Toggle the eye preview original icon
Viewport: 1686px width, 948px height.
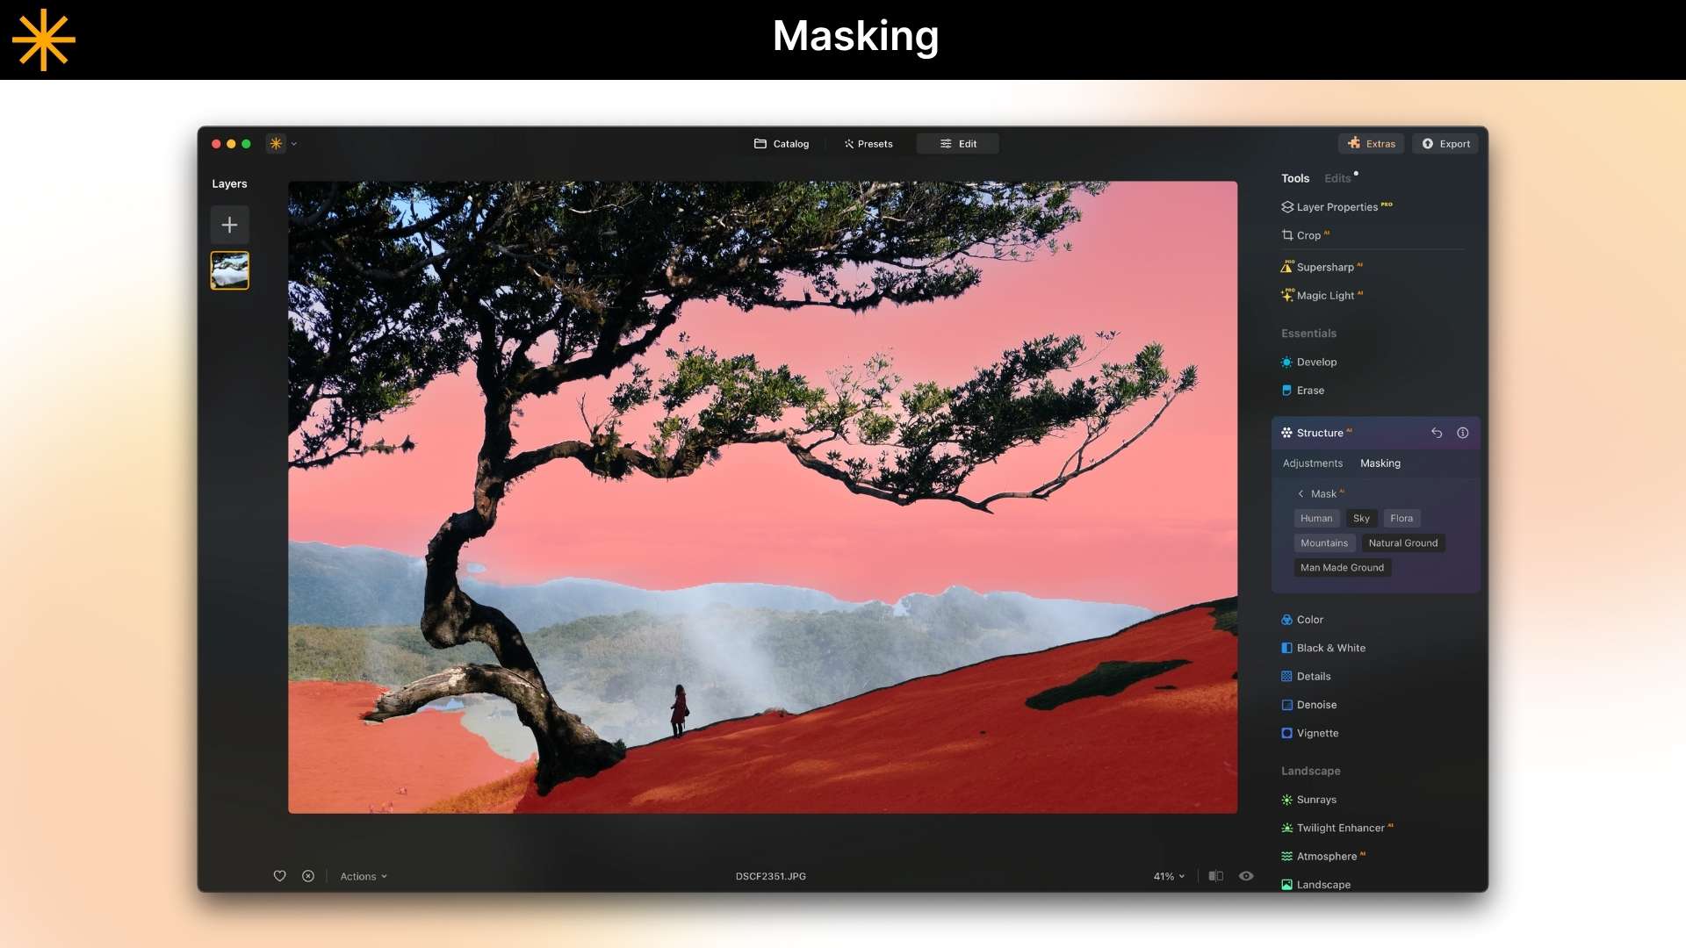1246,876
